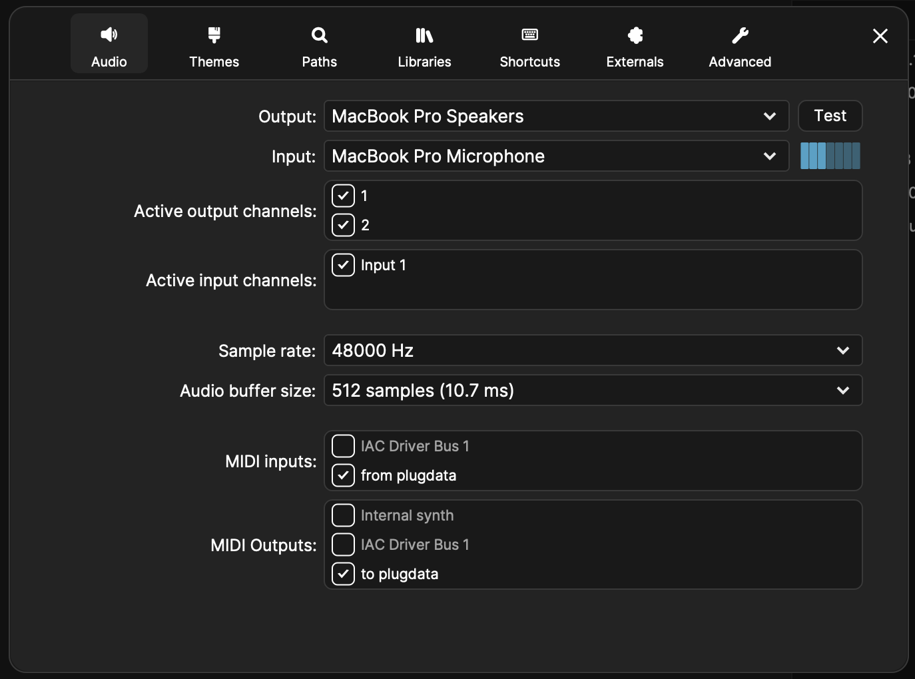Click the Advanced wrench icon

(740, 35)
